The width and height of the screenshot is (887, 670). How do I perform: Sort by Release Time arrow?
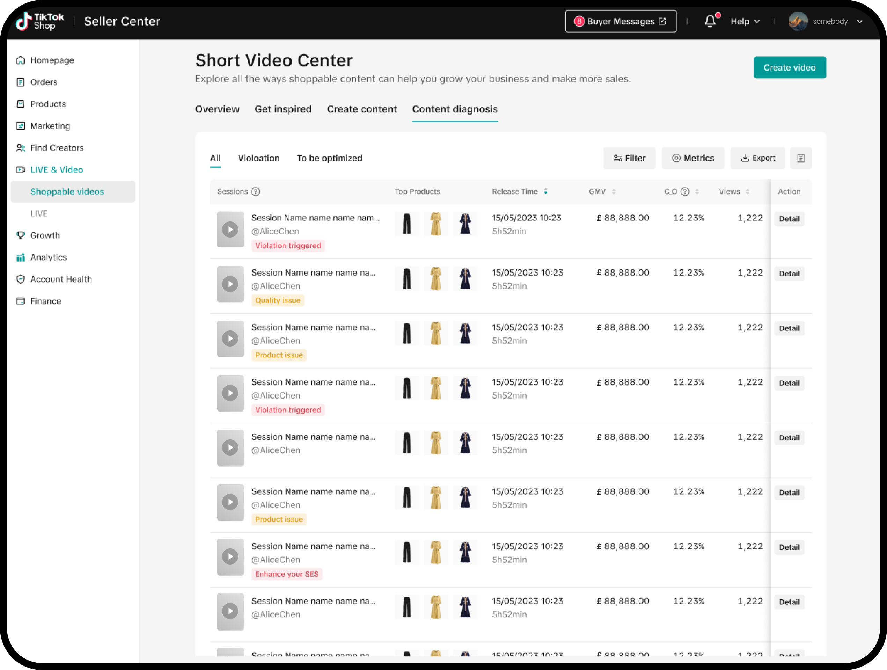[x=545, y=191]
